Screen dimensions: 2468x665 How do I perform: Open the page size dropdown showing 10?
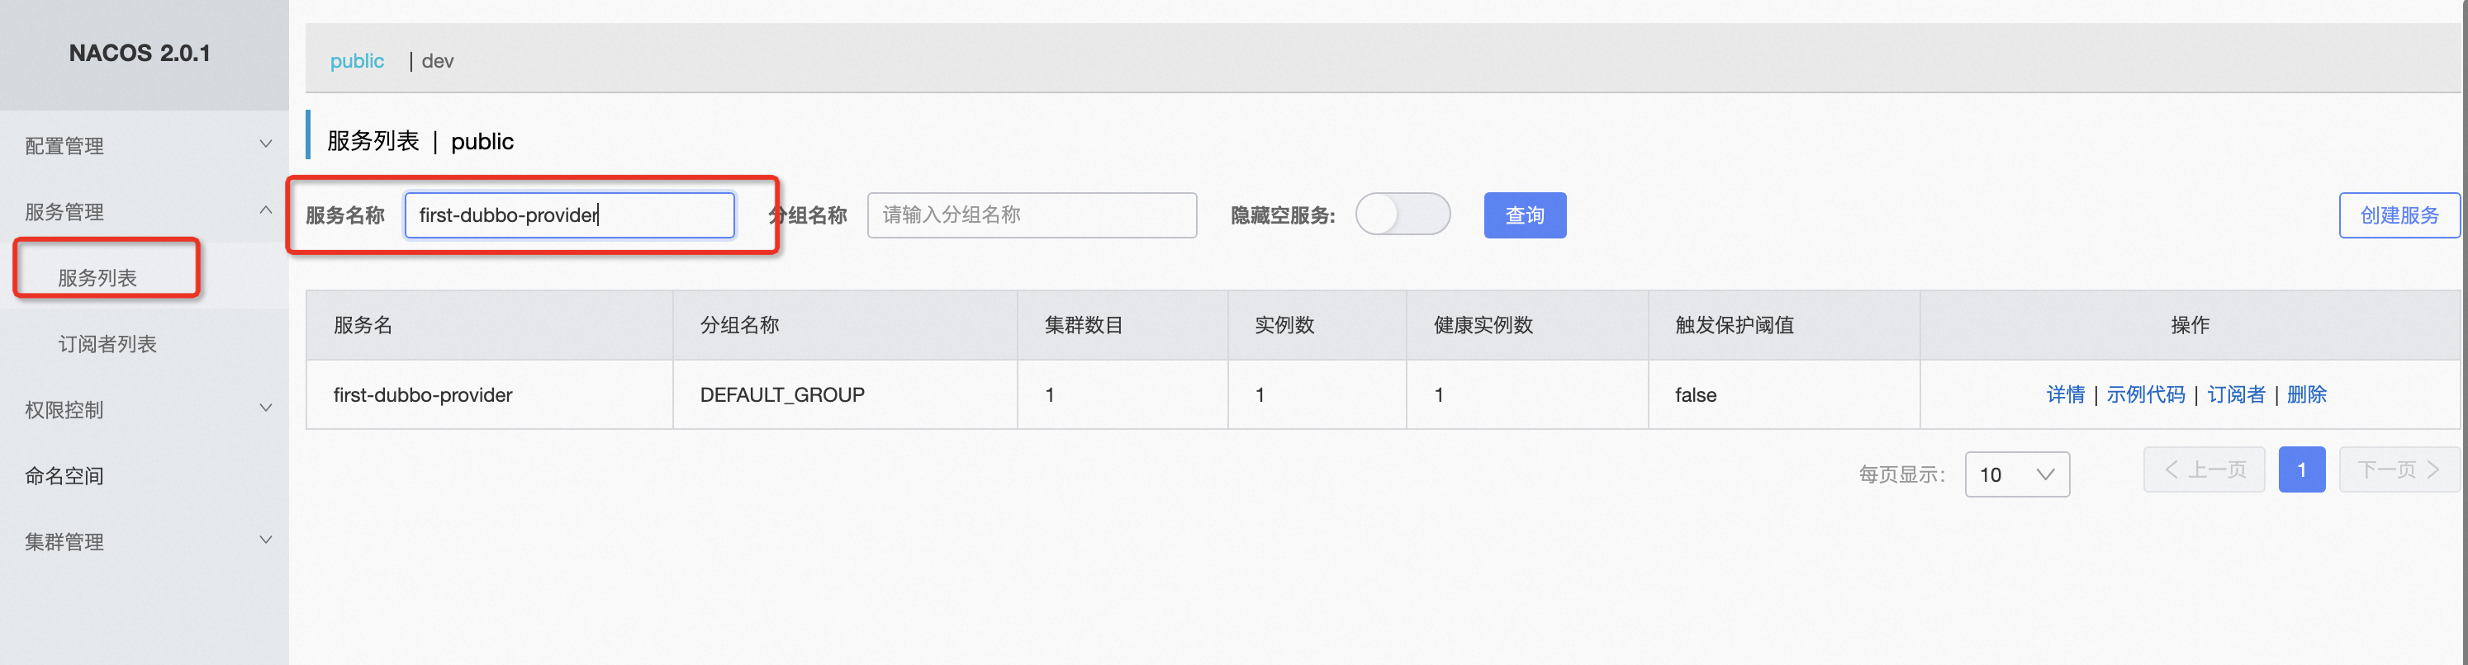(2016, 474)
